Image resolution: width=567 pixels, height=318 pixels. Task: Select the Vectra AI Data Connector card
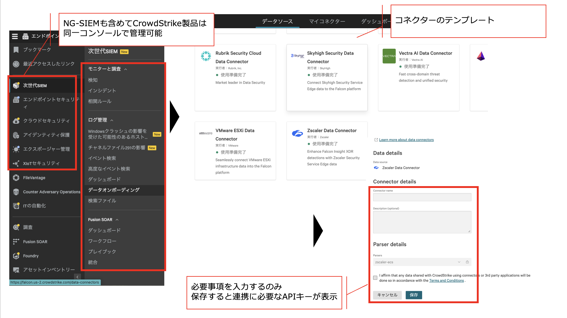(x=419, y=78)
